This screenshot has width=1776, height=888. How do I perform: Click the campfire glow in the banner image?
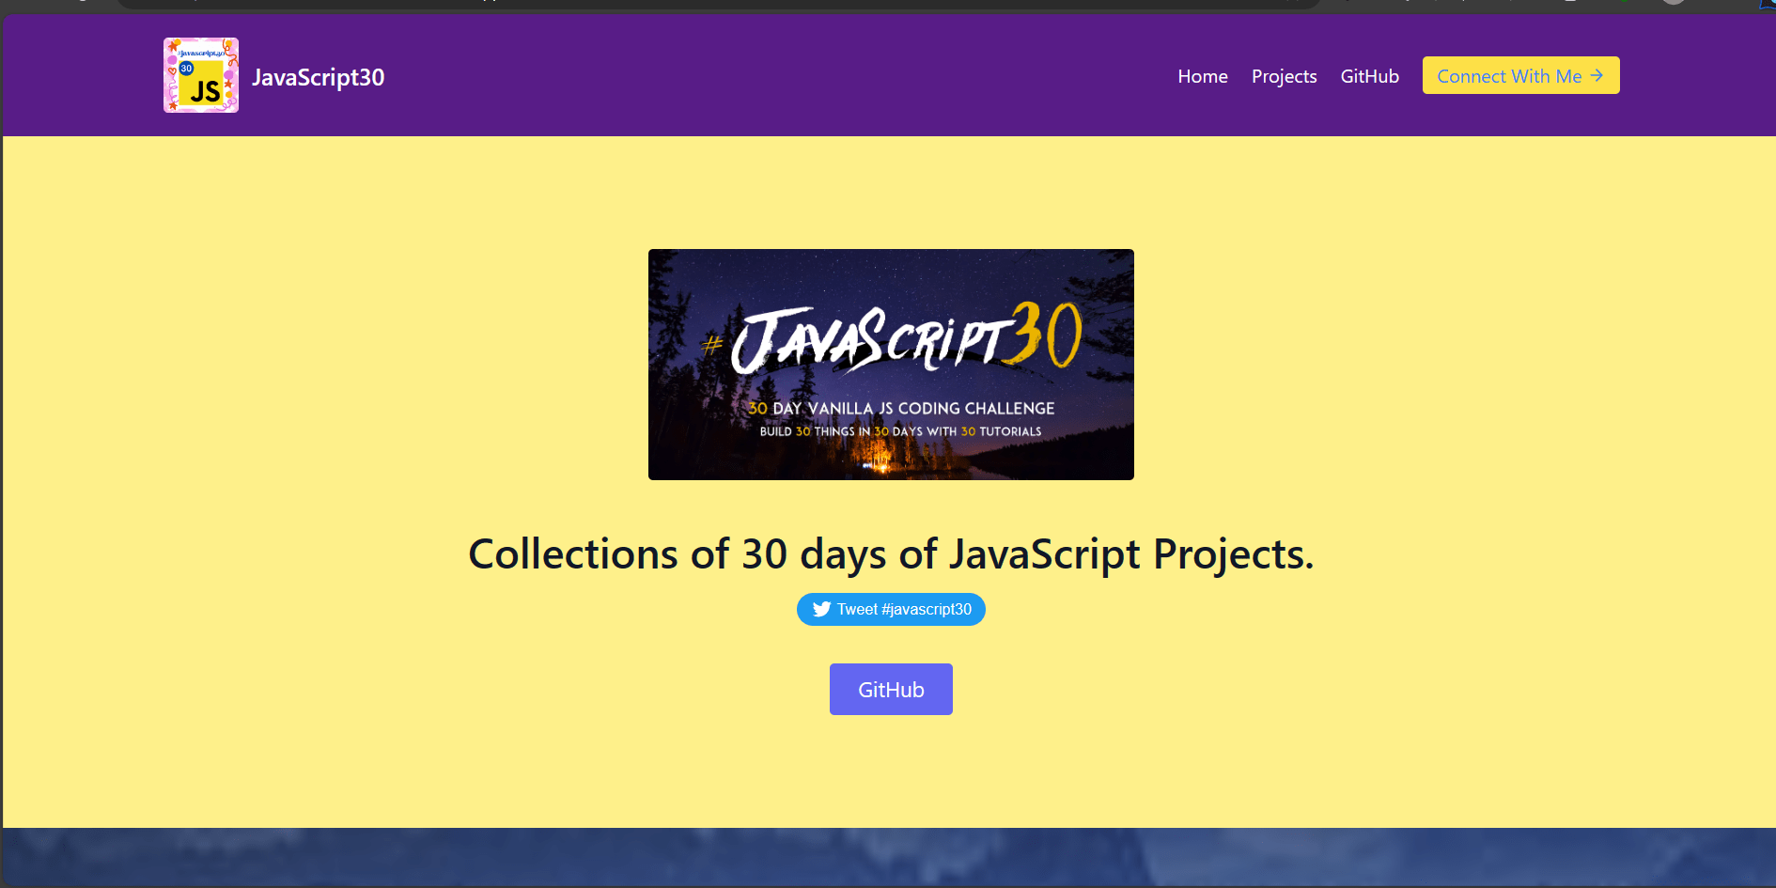click(x=880, y=460)
